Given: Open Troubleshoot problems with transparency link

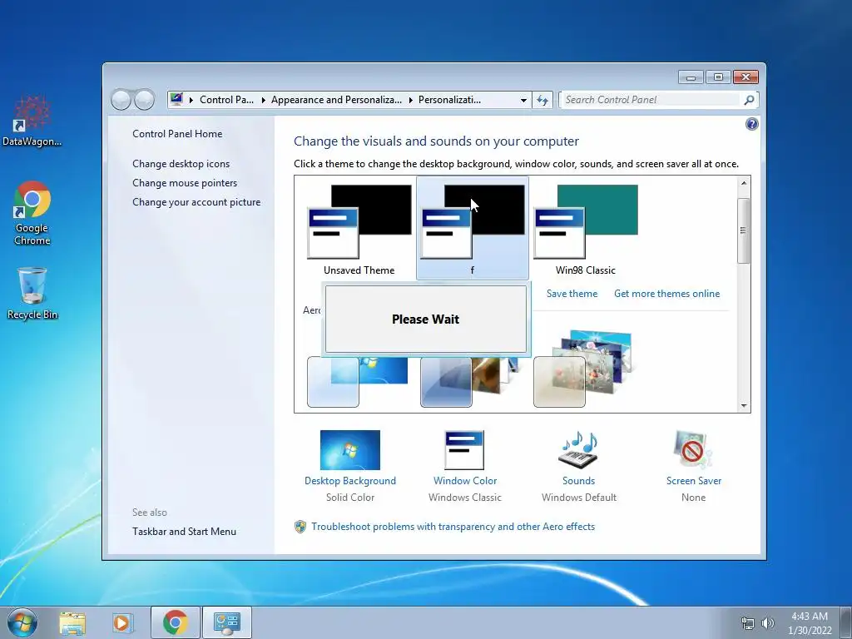Looking at the screenshot, I should click(453, 527).
